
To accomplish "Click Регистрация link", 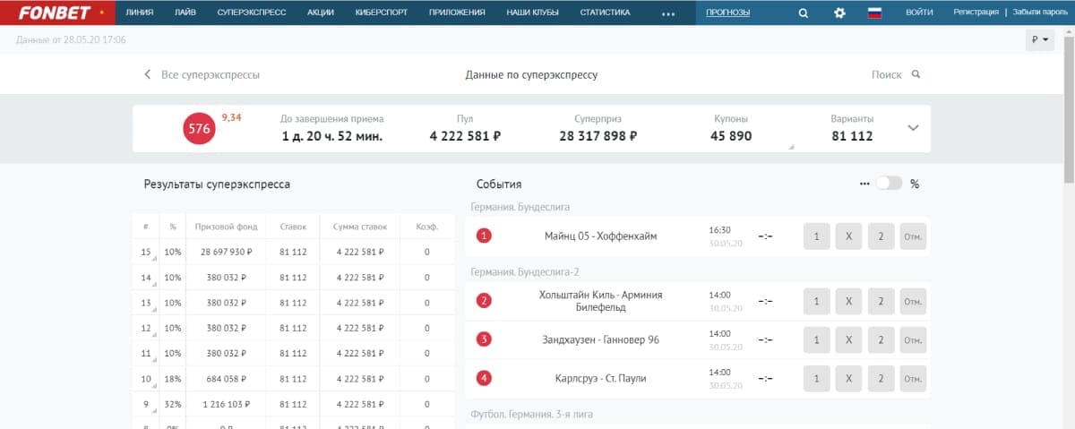I will [x=976, y=13].
